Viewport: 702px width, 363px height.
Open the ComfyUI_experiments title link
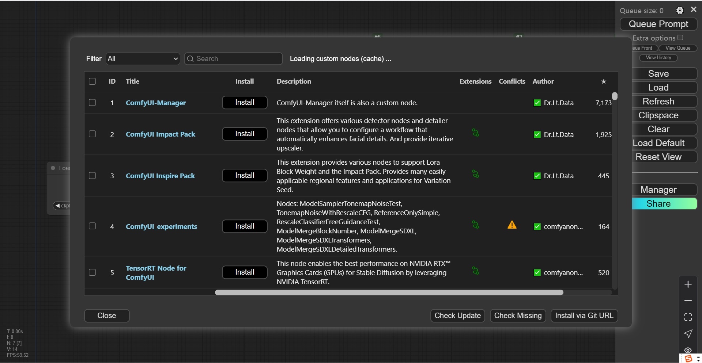[x=161, y=227]
